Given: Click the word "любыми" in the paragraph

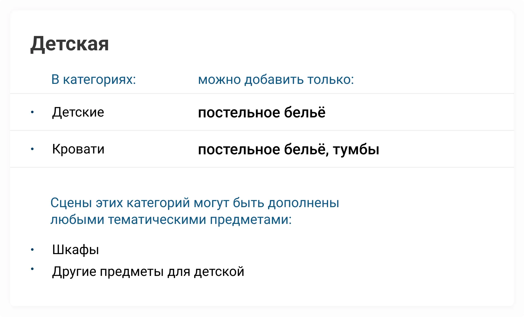Looking at the screenshot, I should 77,219.
